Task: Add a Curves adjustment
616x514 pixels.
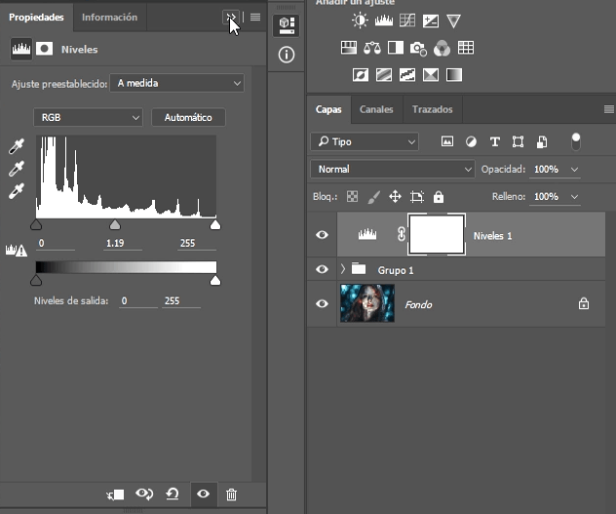Action: 407,20
